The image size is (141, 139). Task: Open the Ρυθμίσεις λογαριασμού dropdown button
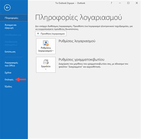coord(46,46)
